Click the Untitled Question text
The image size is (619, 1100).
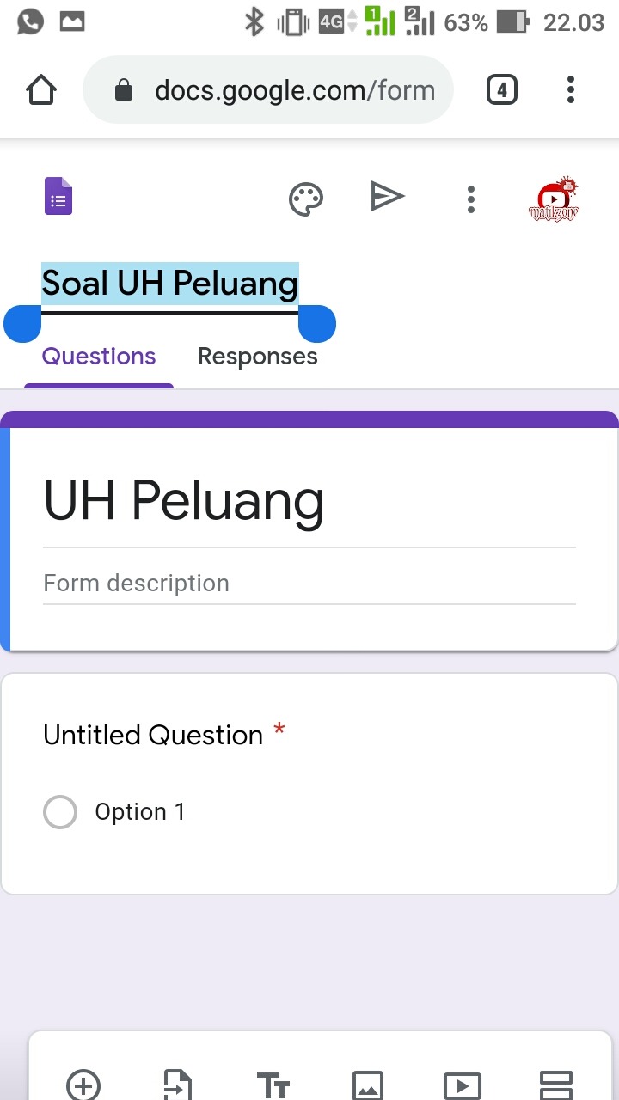(153, 736)
